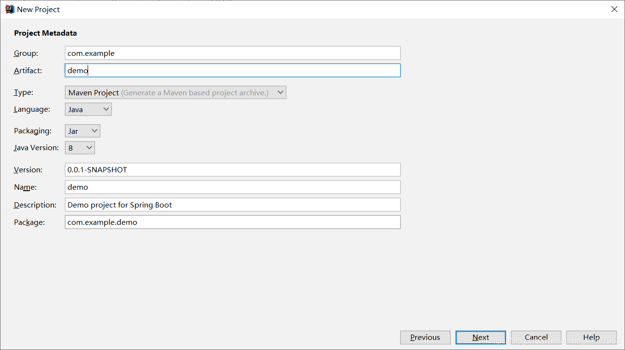This screenshot has height=350, width=625.
Task: Click the Group label
Action: tap(26, 53)
